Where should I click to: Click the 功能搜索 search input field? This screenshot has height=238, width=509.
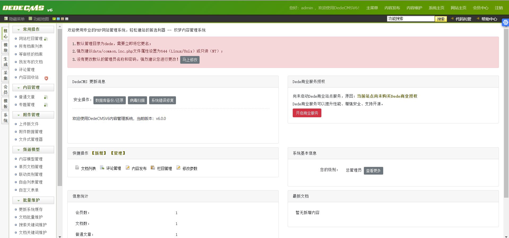point(411,19)
